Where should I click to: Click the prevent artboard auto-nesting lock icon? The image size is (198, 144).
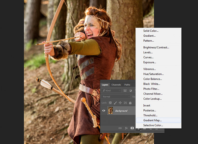pos(125,103)
